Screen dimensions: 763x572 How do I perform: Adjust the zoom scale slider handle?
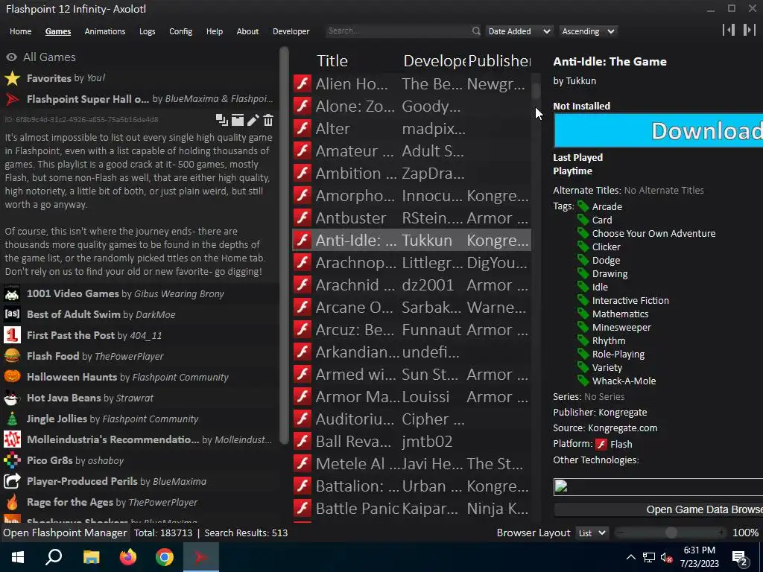pos(671,533)
